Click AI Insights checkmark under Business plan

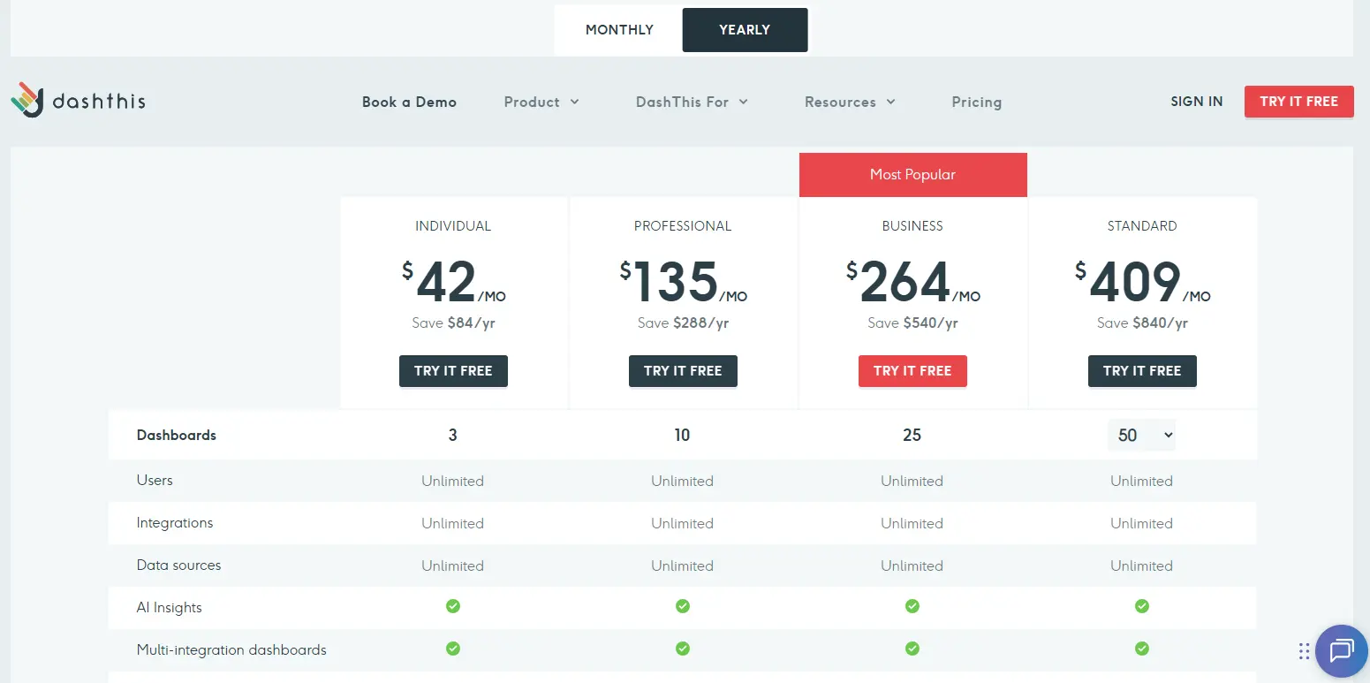(x=912, y=606)
